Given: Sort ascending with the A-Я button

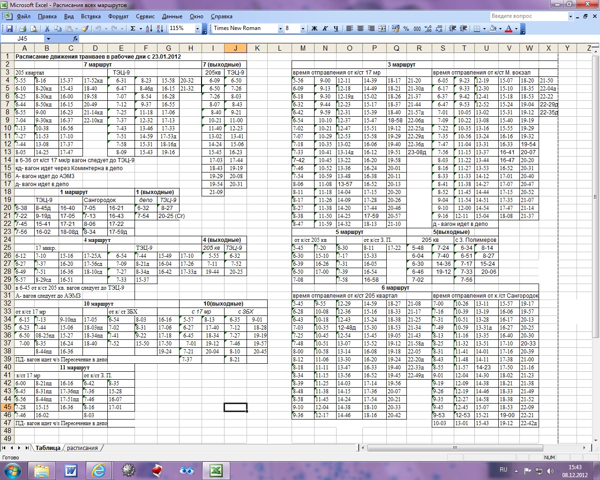Looking at the screenshot, I should [x=149, y=29].
